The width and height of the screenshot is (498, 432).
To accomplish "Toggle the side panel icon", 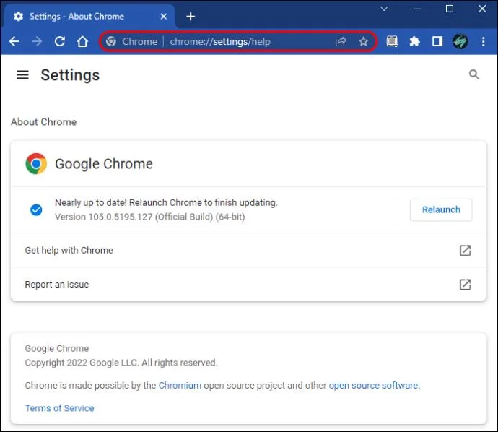I will click(437, 41).
